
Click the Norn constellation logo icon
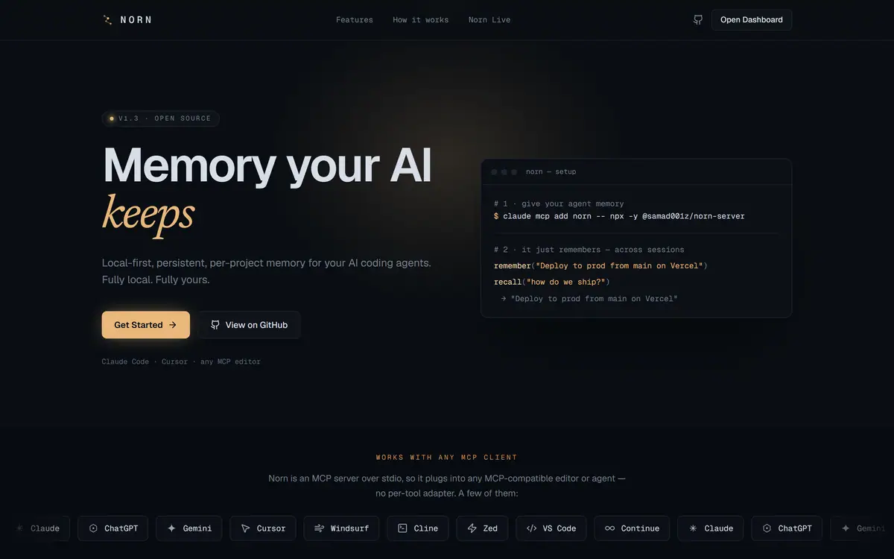pyautogui.click(x=107, y=20)
